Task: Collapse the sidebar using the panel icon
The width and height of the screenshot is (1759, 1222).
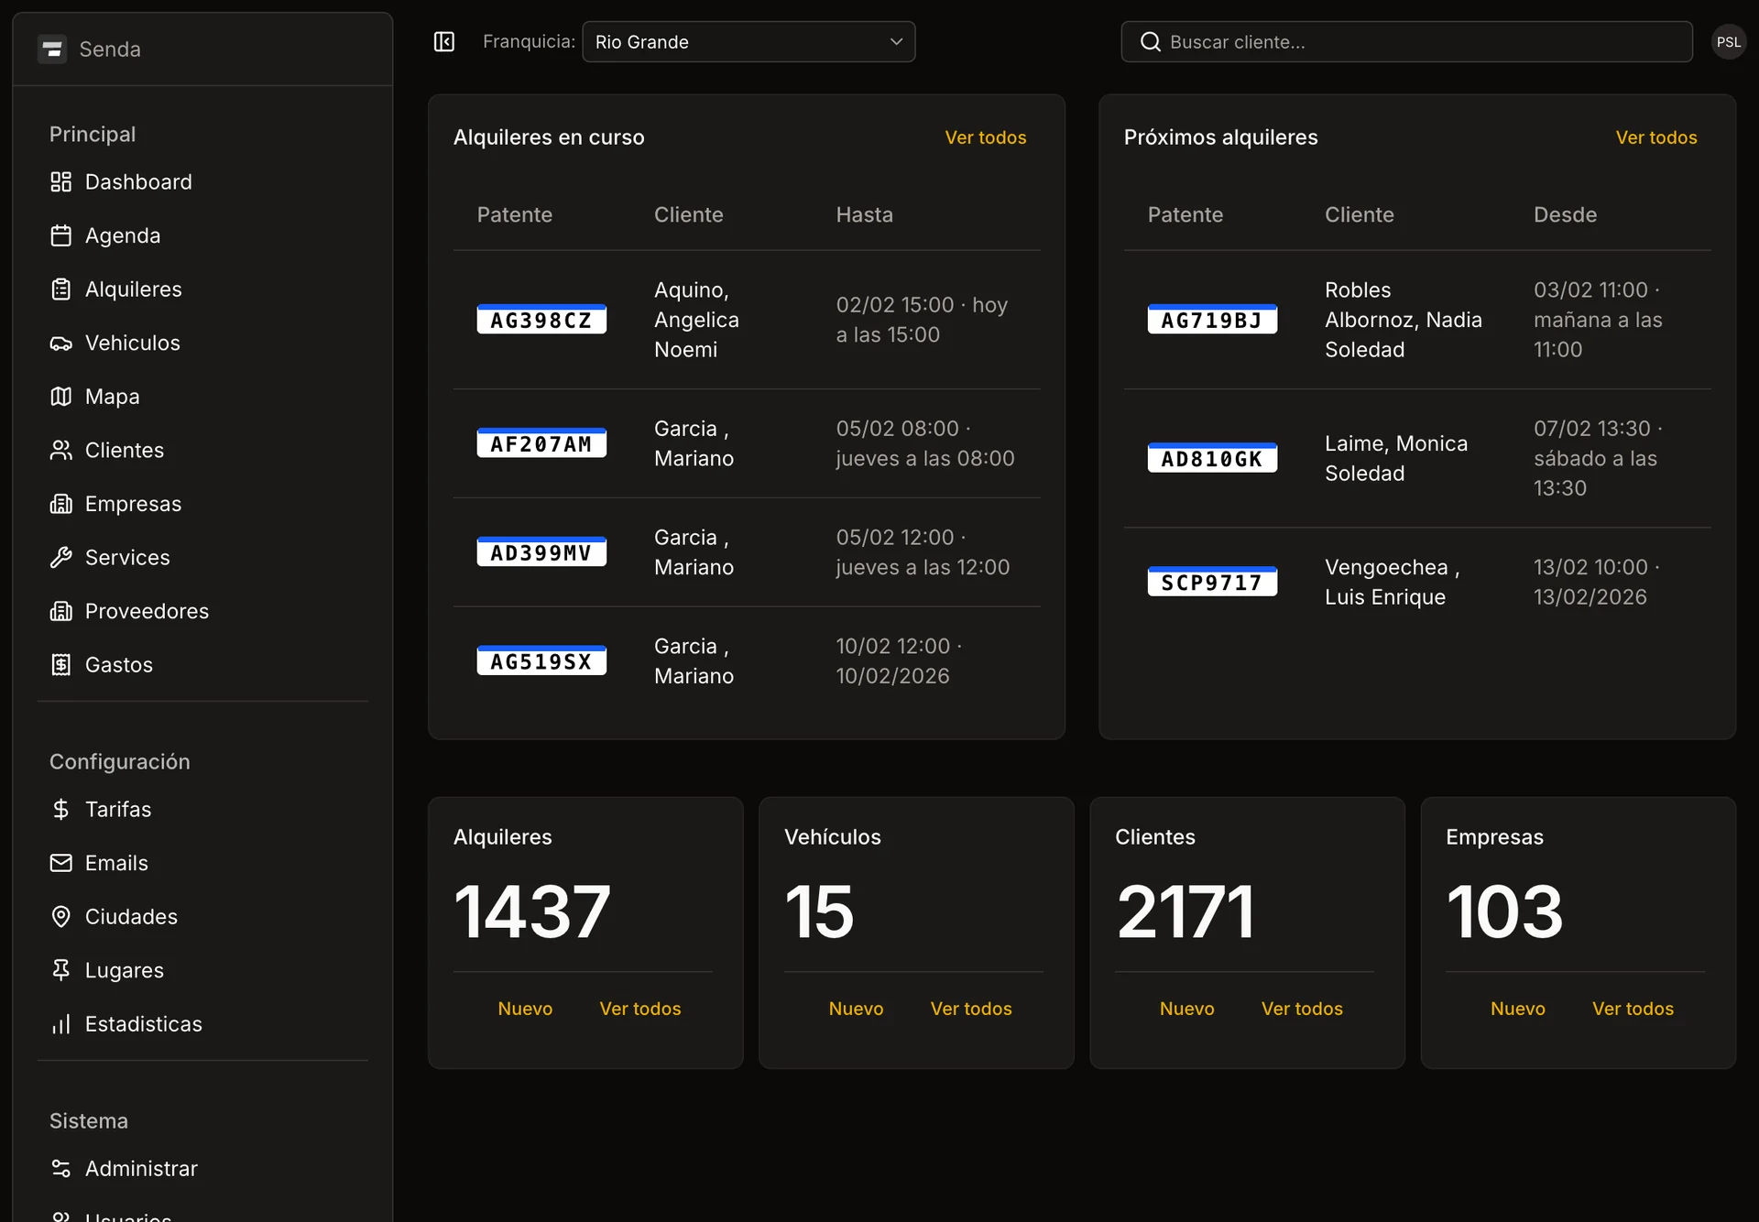Action: click(443, 41)
